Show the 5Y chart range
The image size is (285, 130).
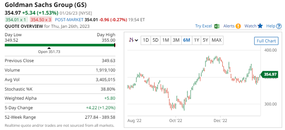click(206, 40)
